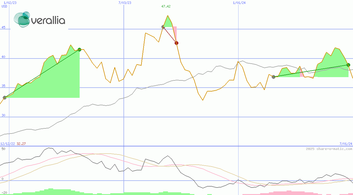Click the Verallia brand name text

pyautogui.click(x=48, y=20)
